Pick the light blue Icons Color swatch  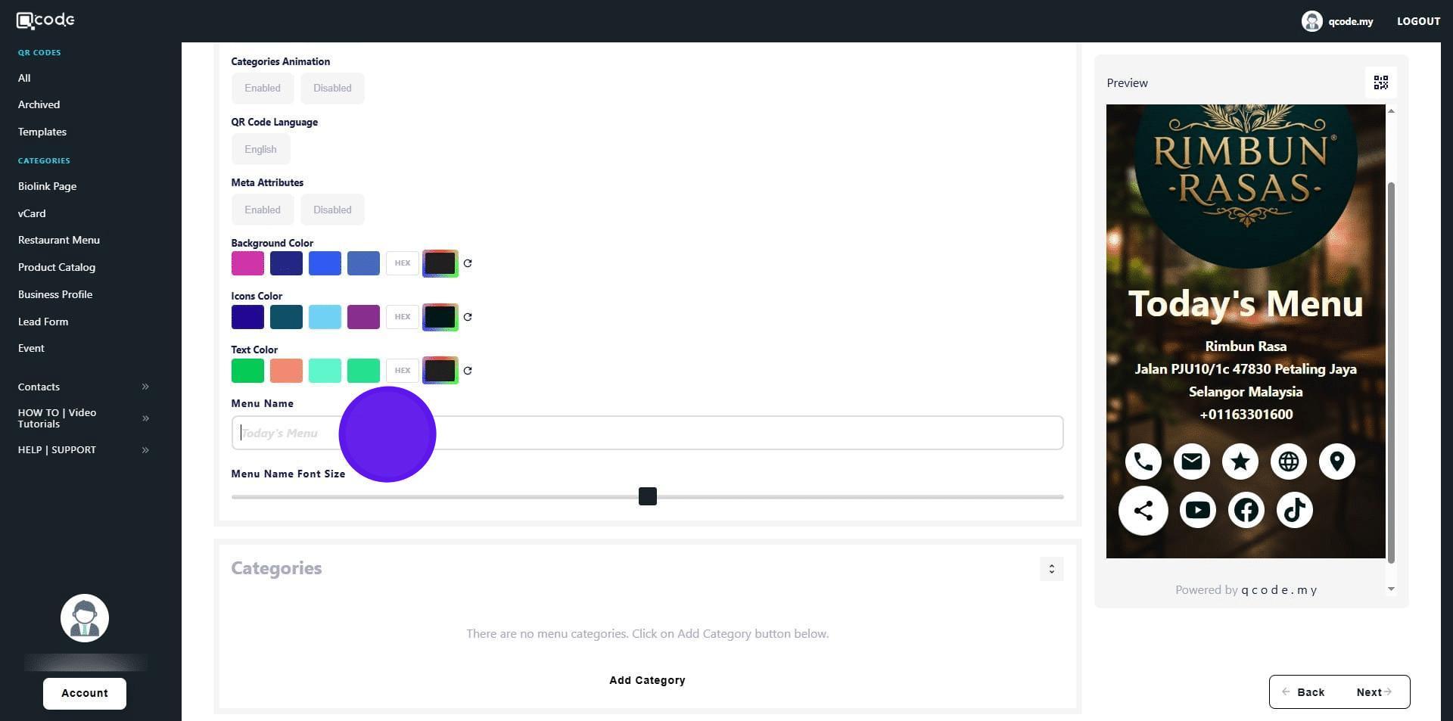tap(325, 317)
